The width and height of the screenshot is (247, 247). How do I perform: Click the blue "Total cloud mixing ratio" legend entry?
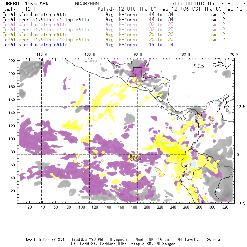tap(35, 45)
